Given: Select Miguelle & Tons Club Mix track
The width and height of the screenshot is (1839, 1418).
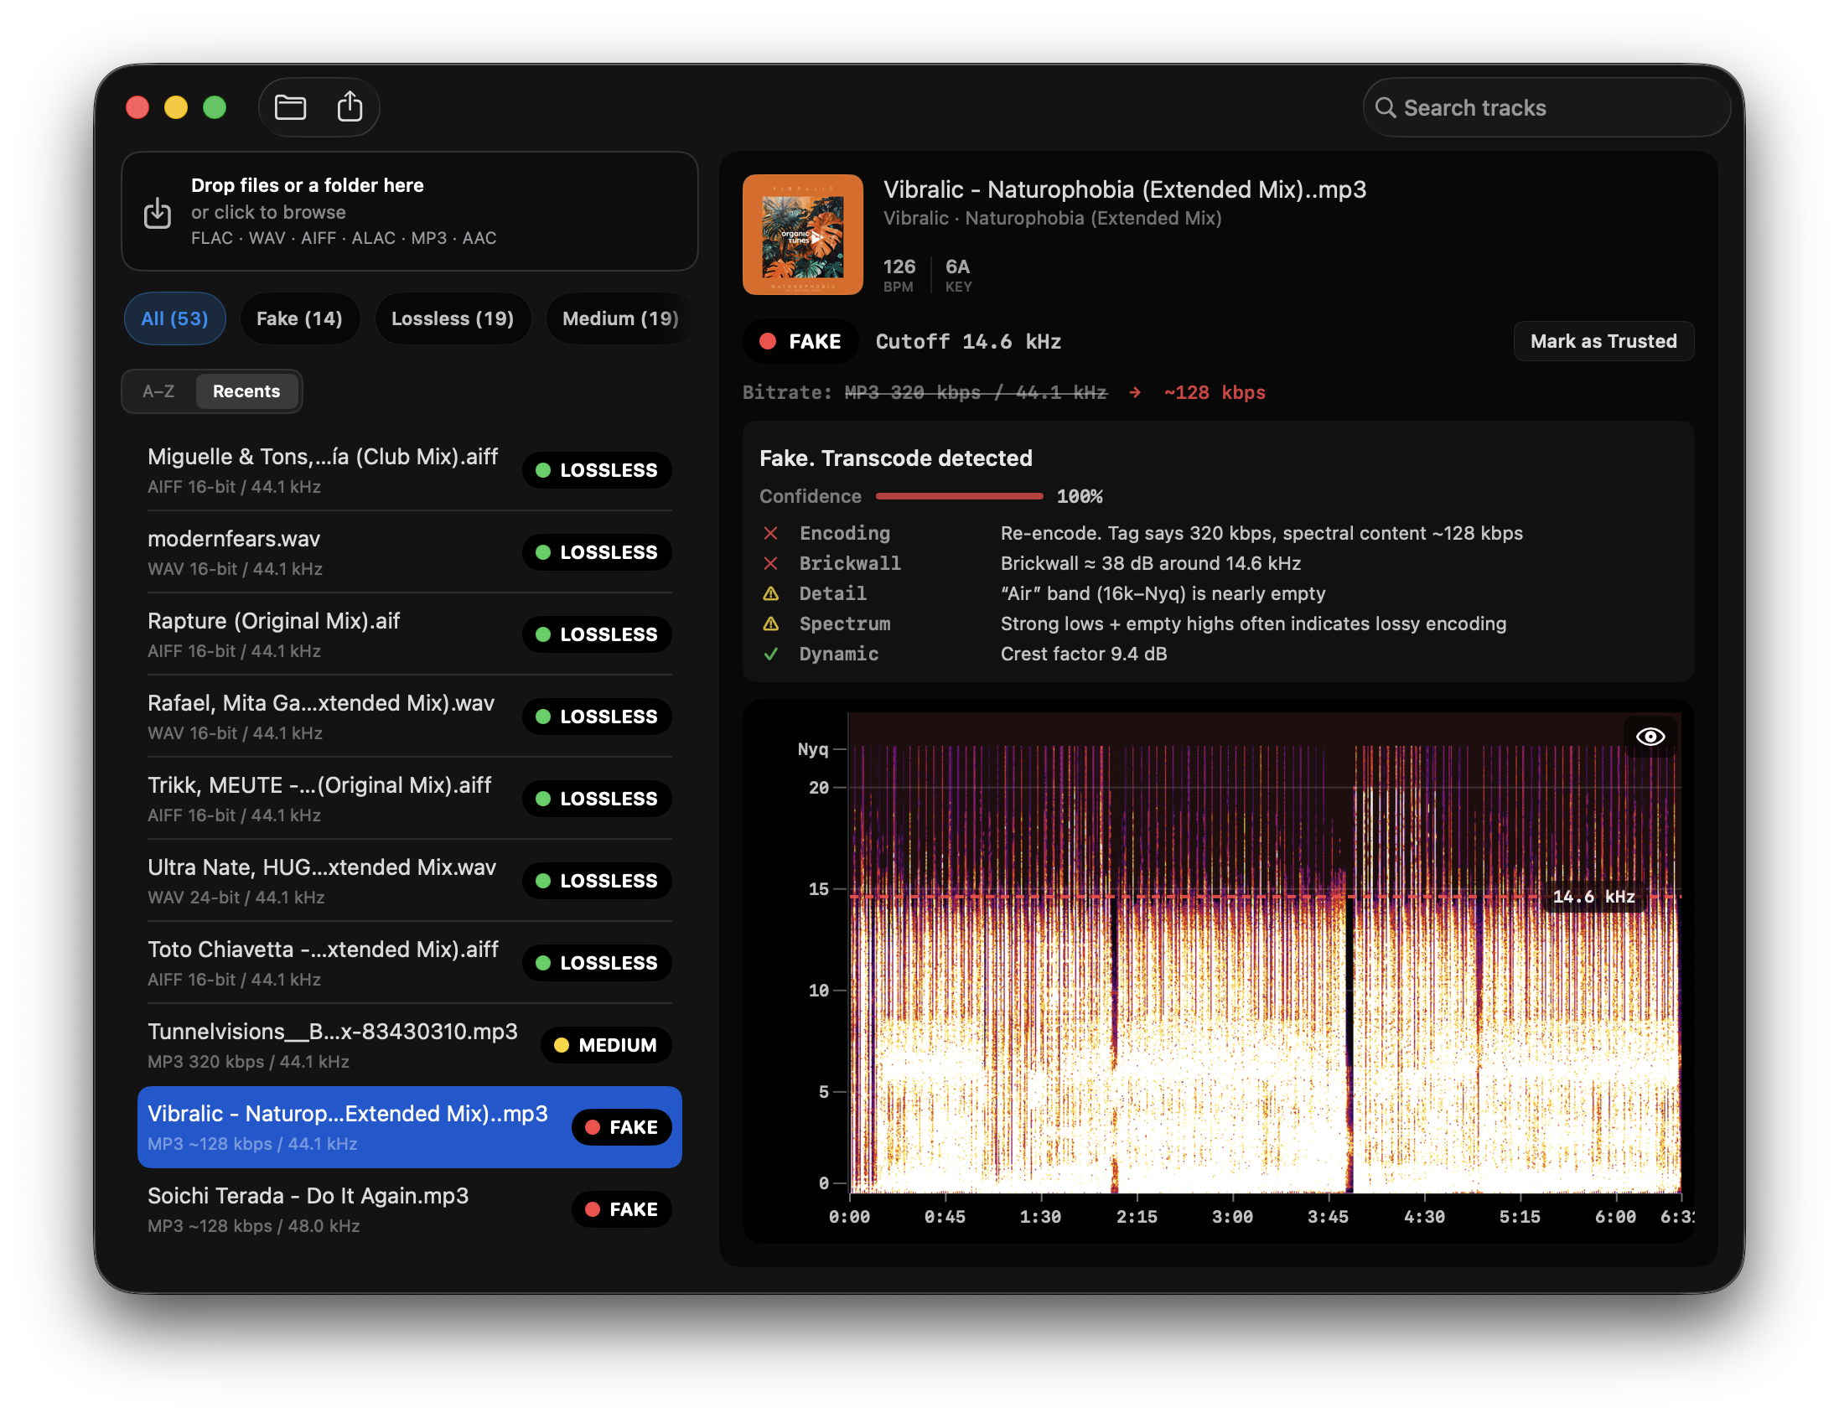Looking at the screenshot, I should point(409,470).
